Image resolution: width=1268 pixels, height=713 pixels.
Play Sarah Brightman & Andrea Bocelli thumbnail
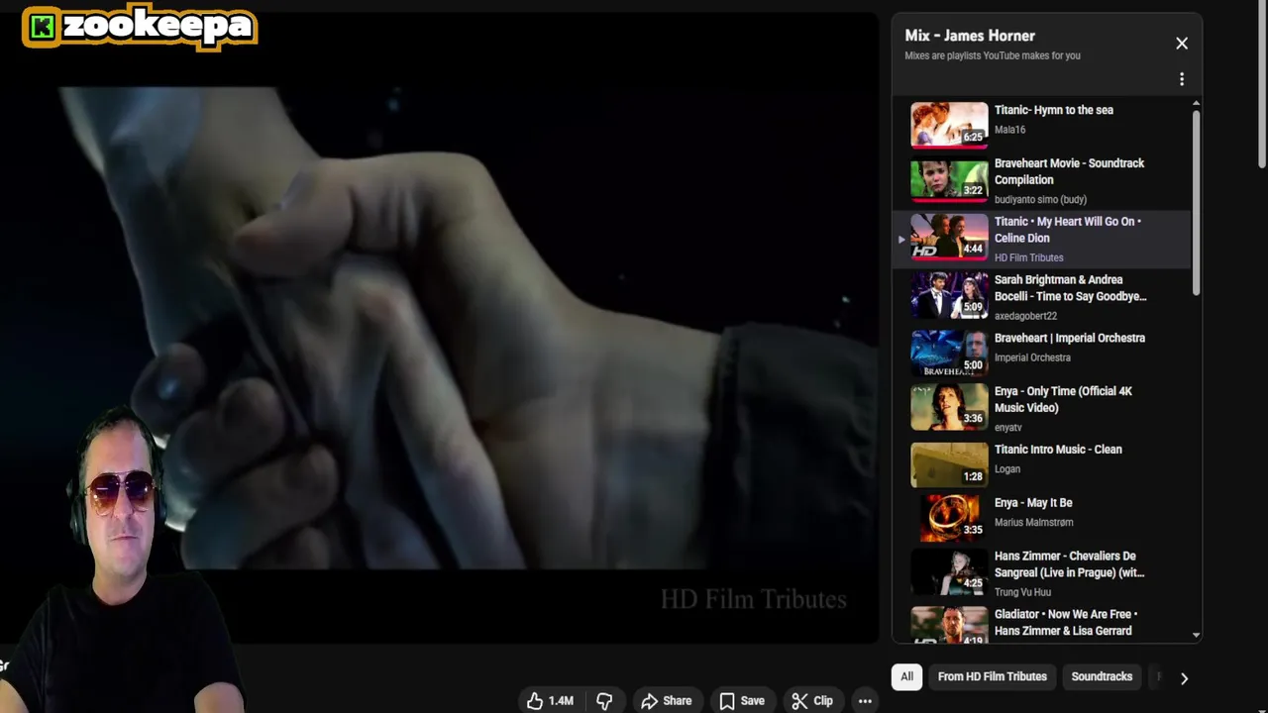[x=949, y=294]
